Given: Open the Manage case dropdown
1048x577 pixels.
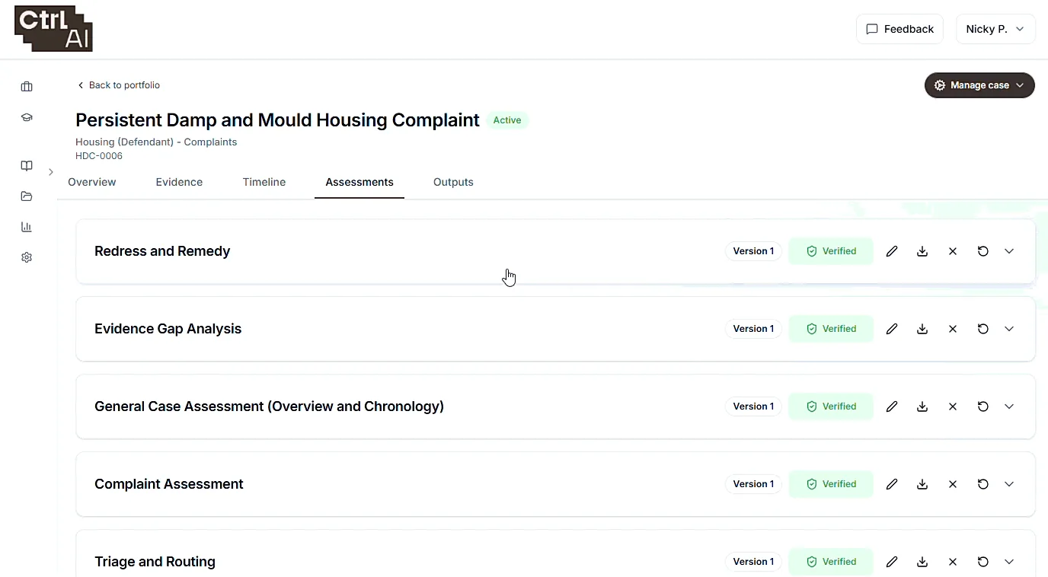Looking at the screenshot, I should [979, 85].
